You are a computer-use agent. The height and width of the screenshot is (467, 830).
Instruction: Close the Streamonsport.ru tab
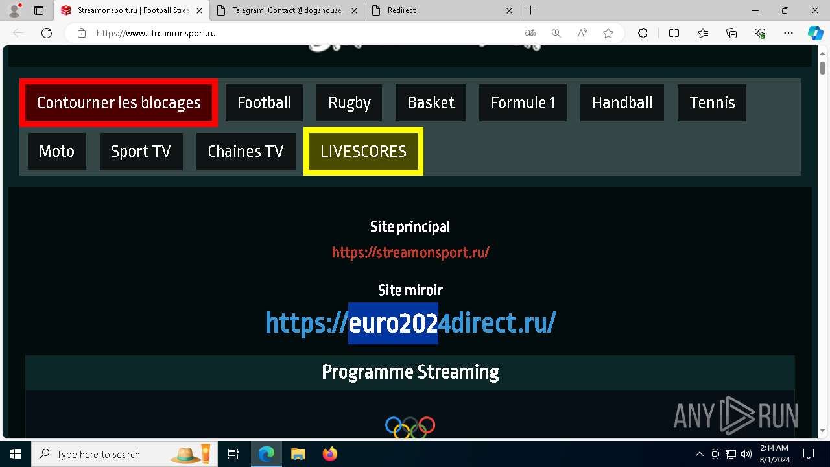tap(198, 10)
